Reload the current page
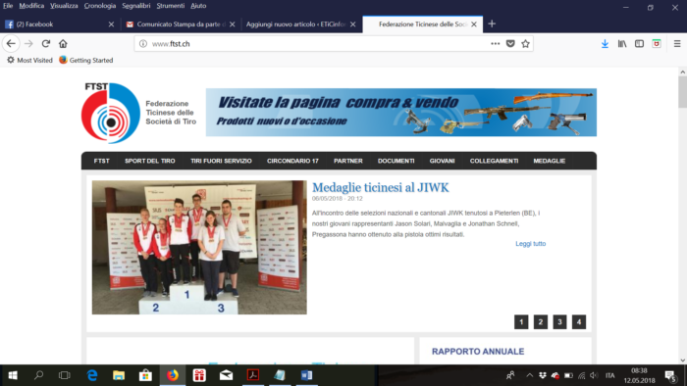687x386 pixels. tap(46, 44)
